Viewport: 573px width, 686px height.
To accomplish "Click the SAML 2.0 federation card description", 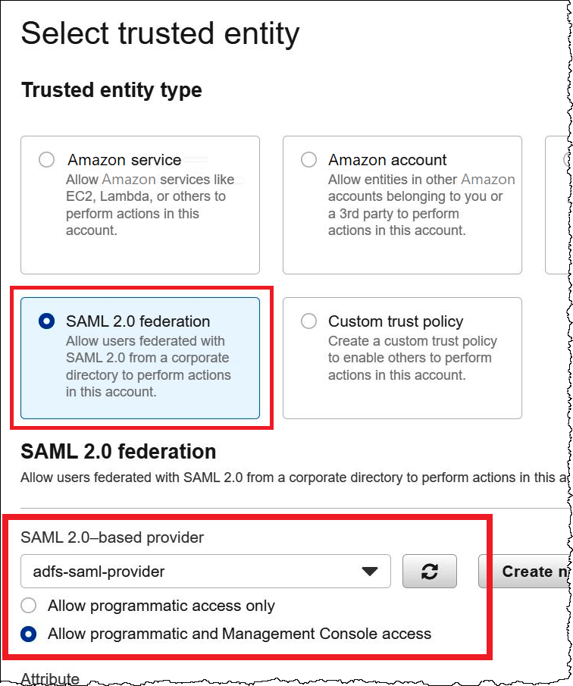I will (147, 367).
